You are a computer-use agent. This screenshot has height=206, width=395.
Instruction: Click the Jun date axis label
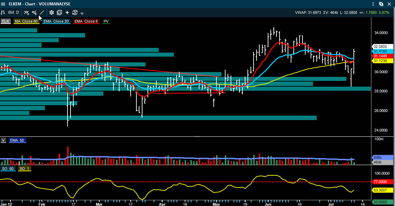[x=268, y=204]
